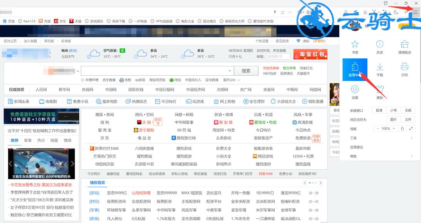Open 精彩直播 live stream icon link
Viewport: 421px width, 223px height.
pos(313,101)
